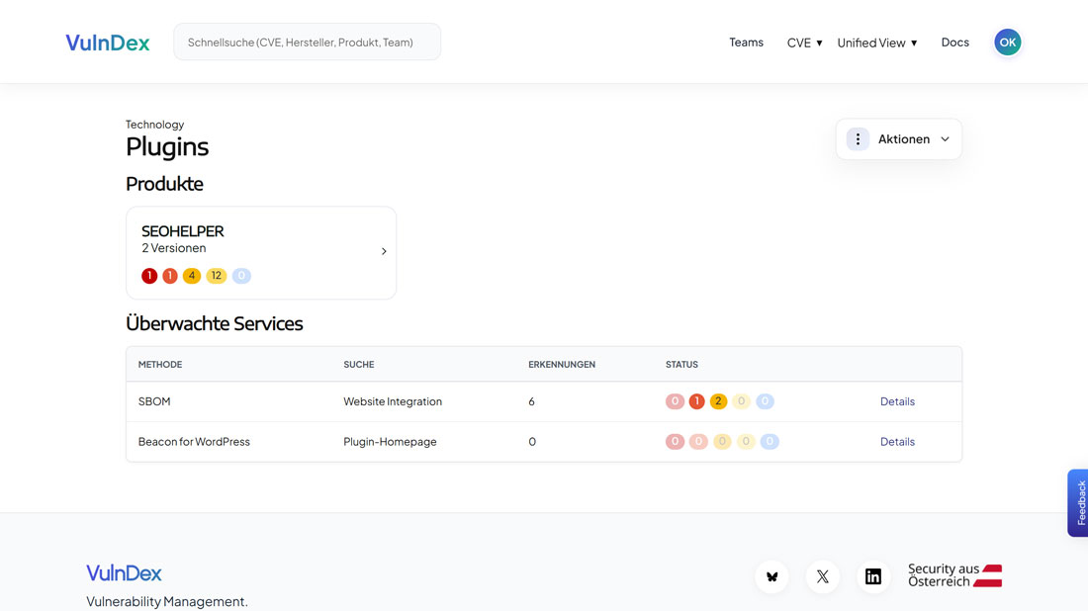Screen dimensions: 1088x611
Task: Open Details for Beacon for WordPress
Action: tap(897, 442)
